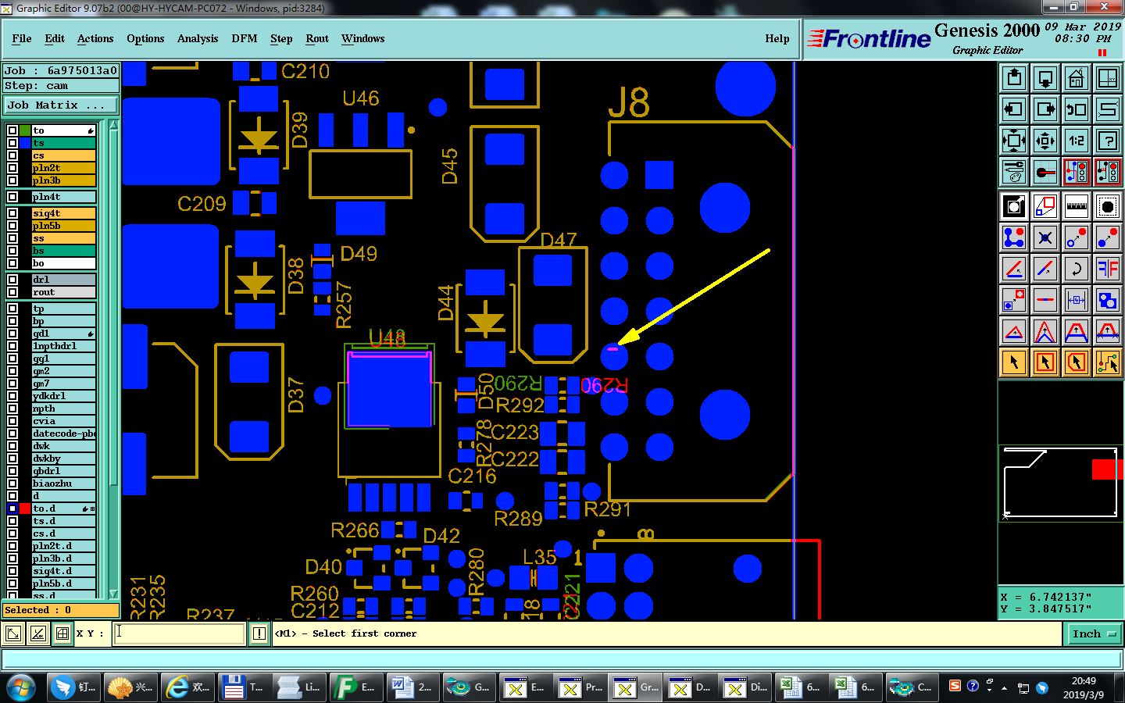This screenshot has height=703, width=1125.
Task: Select the mirror F icon
Action: [1108, 269]
